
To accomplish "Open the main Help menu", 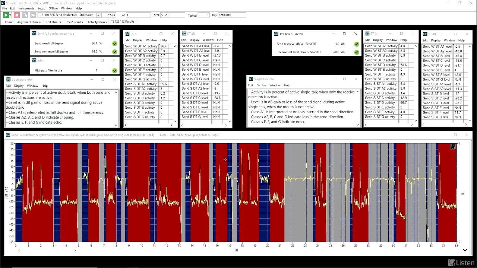I will coord(79,8).
